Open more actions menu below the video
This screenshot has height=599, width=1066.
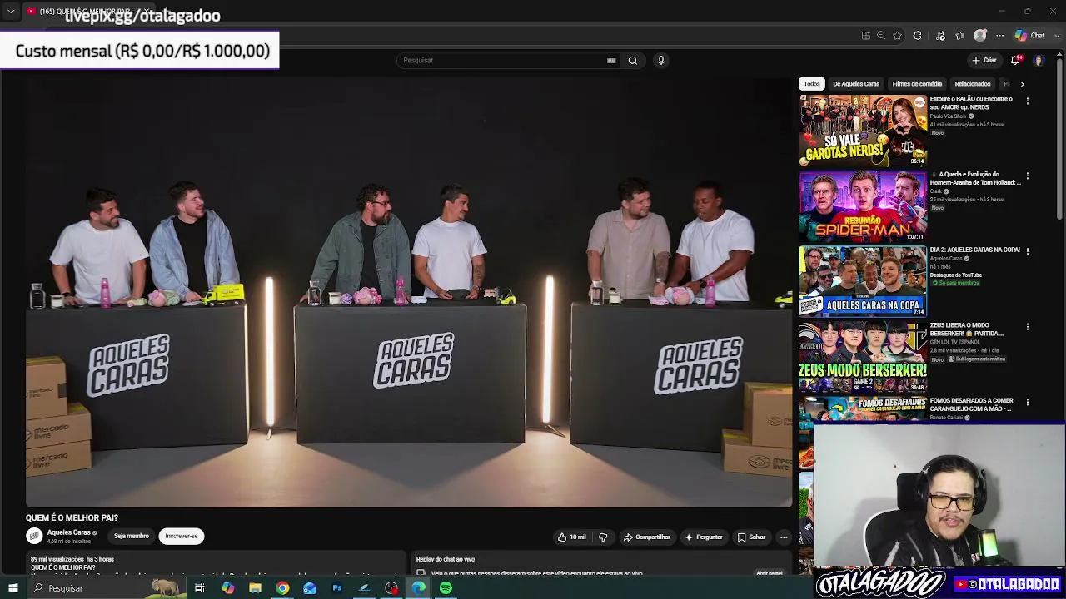pyautogui.click(x=784, y=537)
